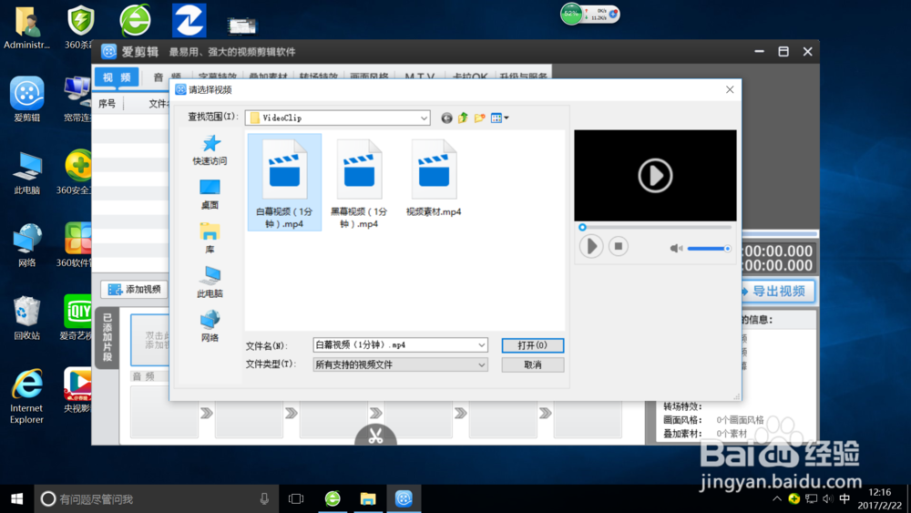Adjust the preview volume slider
The height and width of the screenshot is (513, 911).
point(709,249)
